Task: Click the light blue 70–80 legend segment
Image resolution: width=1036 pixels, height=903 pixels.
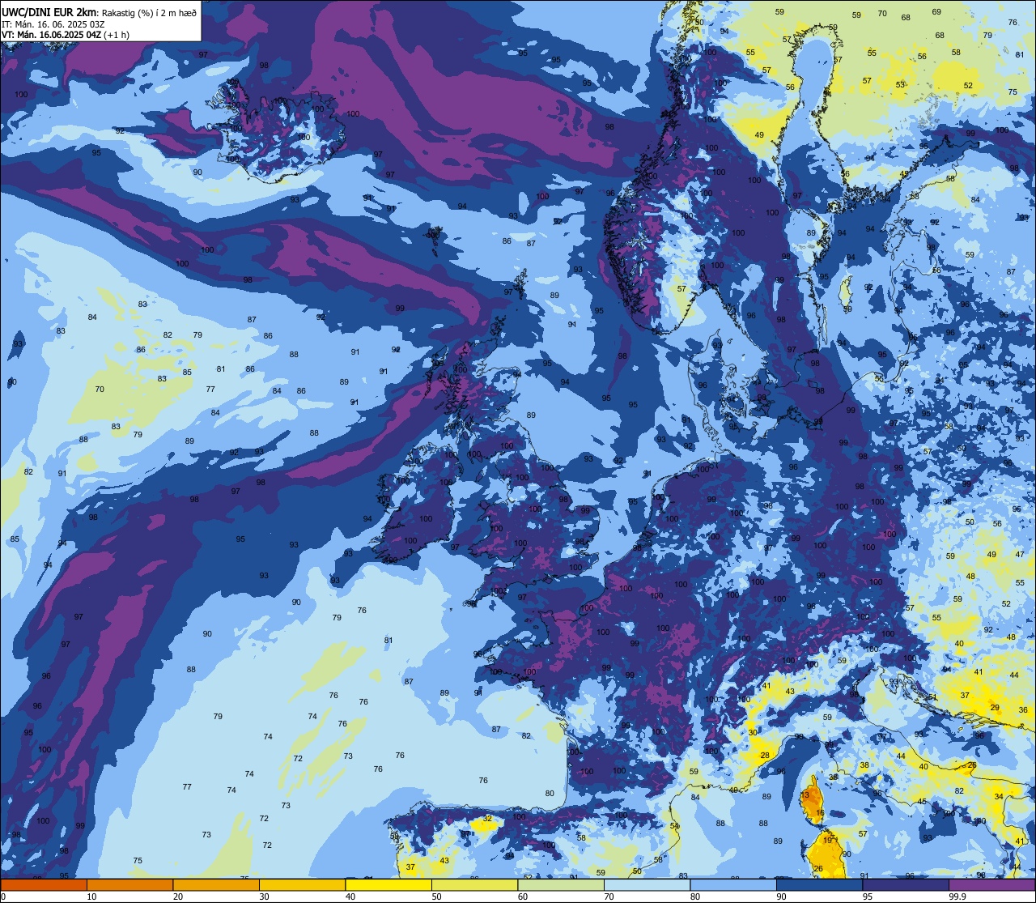Action: coord(647,884)
